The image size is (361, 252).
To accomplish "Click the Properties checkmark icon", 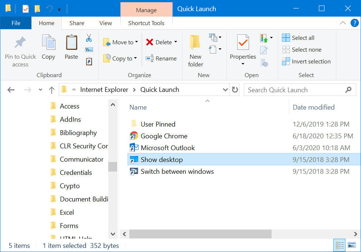I will [x=243, y=44].
